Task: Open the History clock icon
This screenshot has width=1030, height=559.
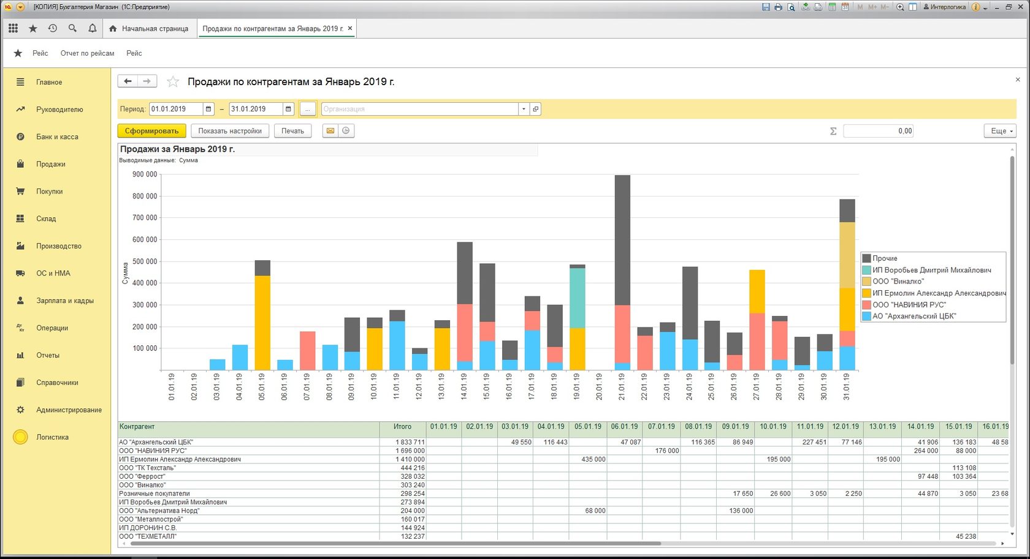Action: [x=53, y=28]
